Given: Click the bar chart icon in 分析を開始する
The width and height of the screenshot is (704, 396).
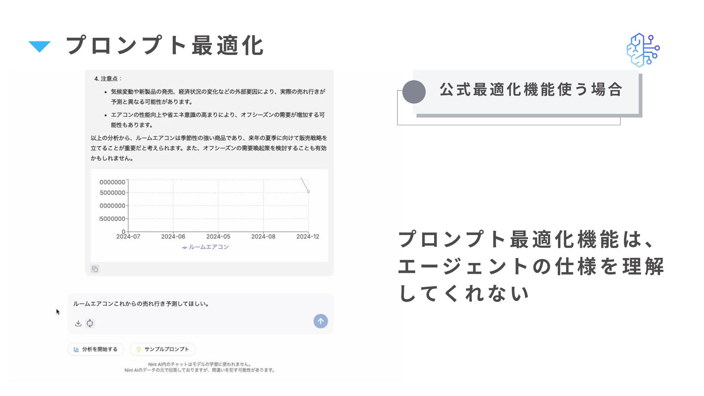Looking at the screenshot, I should click(76, 349).
